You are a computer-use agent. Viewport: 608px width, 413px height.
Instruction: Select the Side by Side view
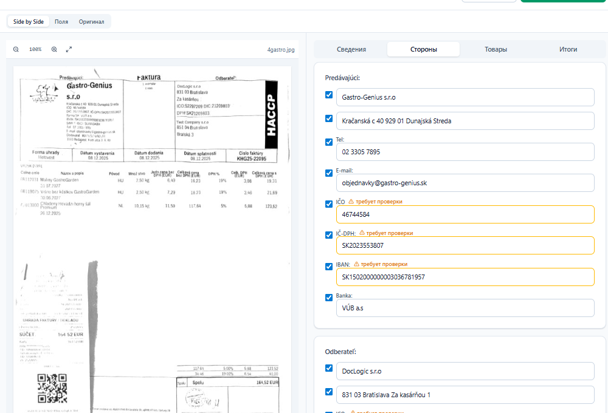point(29,22)
